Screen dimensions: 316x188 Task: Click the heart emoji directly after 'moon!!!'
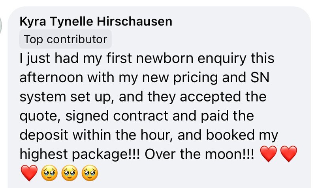[269, 154]
